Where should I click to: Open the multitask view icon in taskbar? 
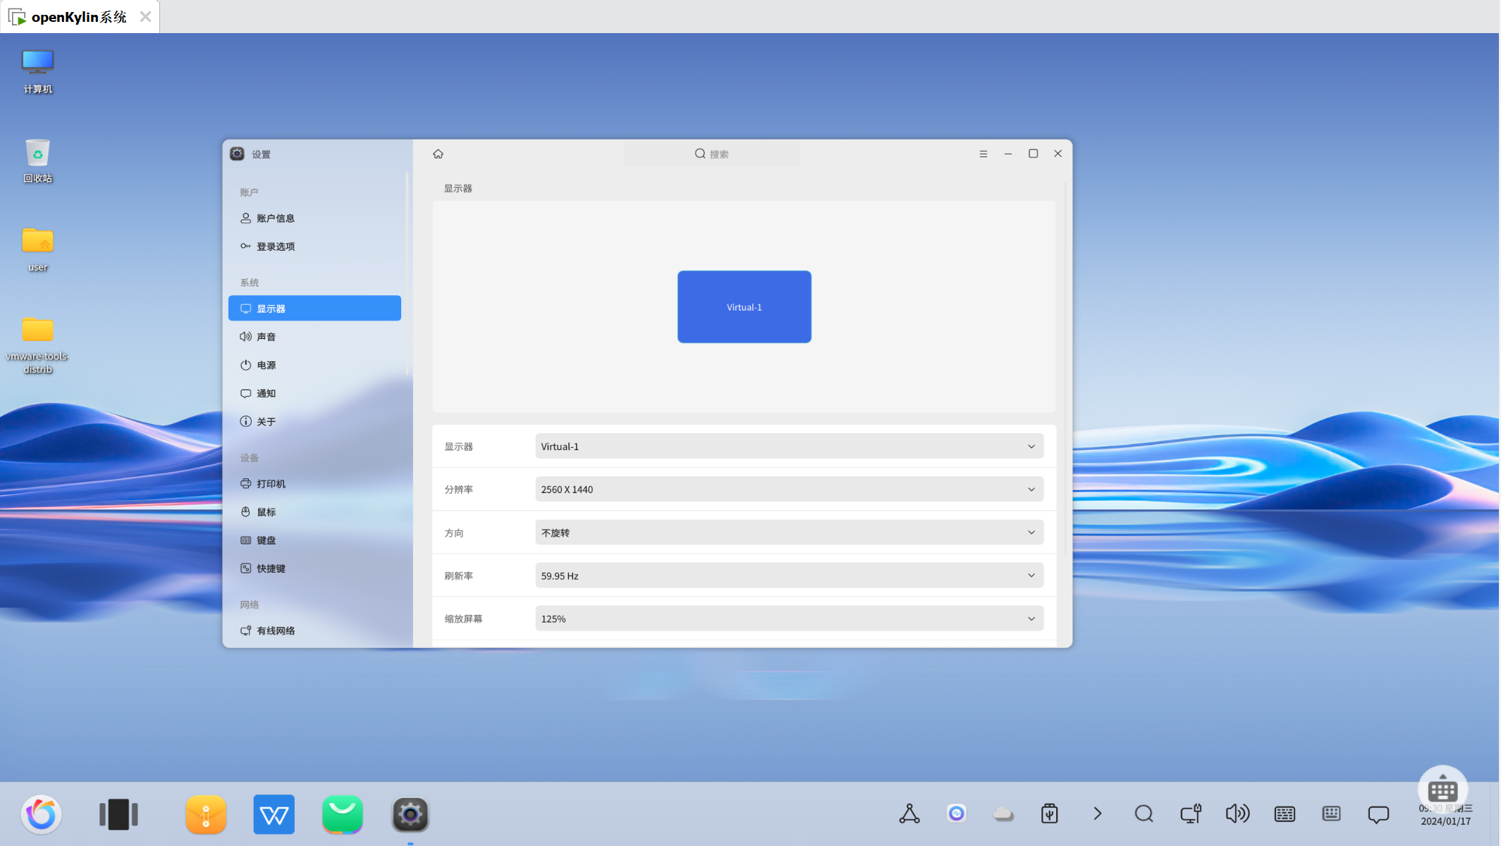[x=118, y=814]
